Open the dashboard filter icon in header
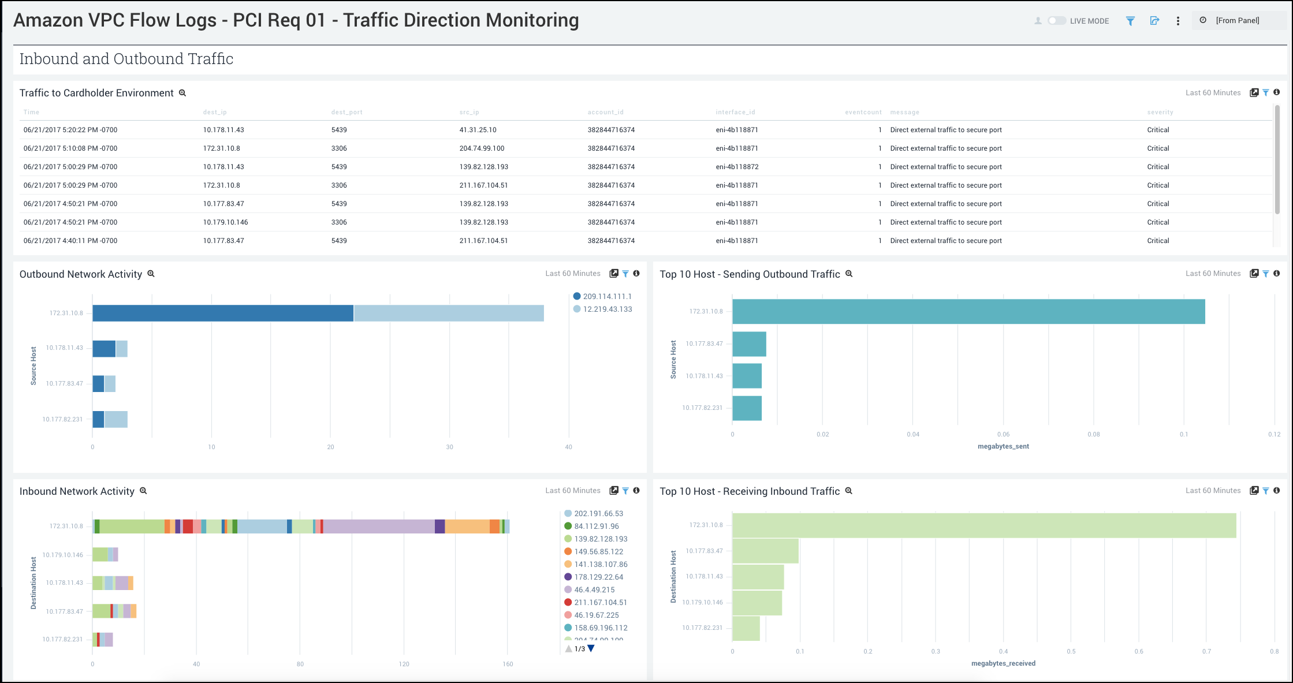The image size is (1293, 683). 1130,21
